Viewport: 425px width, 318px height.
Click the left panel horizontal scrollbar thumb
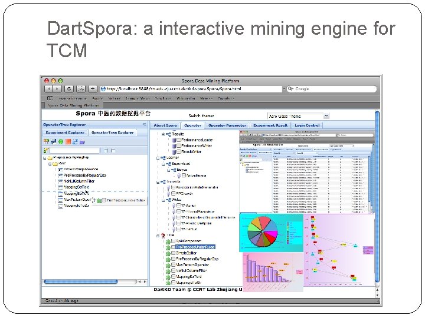pyautogui.click(x=80, y=281)
